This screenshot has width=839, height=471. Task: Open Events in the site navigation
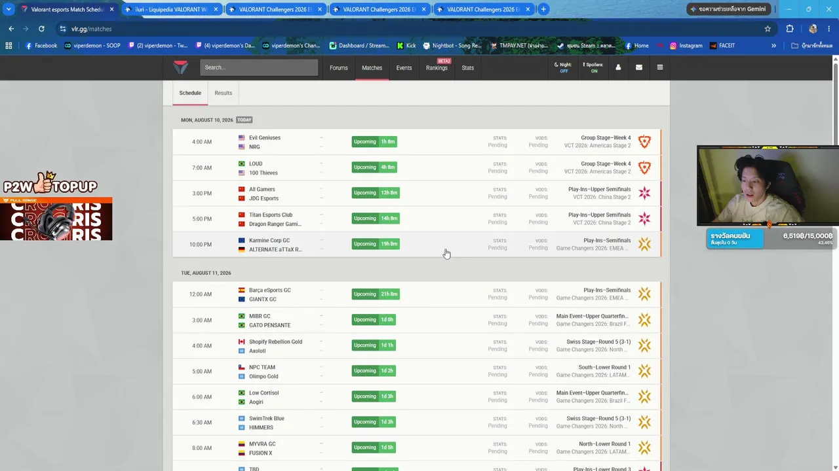404,67
